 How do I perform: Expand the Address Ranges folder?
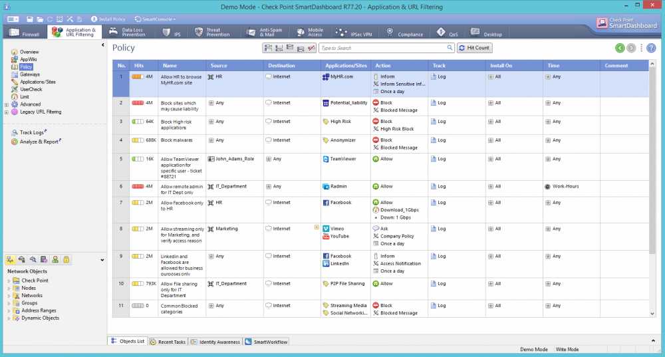(x=9, y=310)
